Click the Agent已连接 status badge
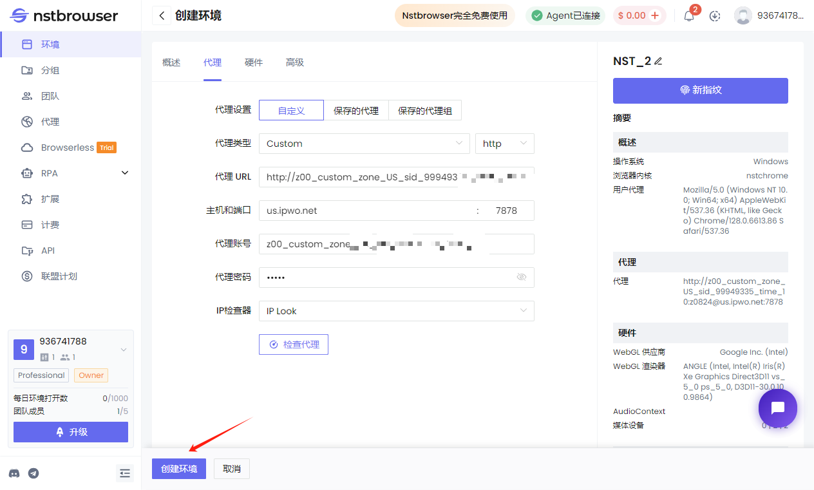Viewport: 814px width, 490px height. click(565, 15)
